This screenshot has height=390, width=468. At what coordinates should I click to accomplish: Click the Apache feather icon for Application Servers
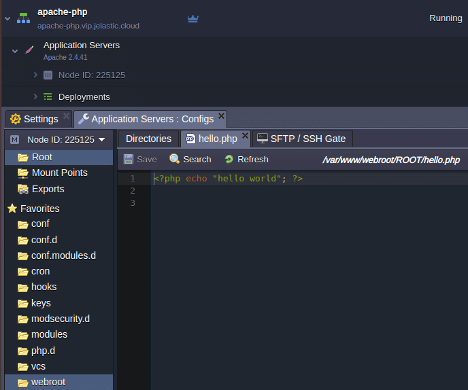pos(29,50)
